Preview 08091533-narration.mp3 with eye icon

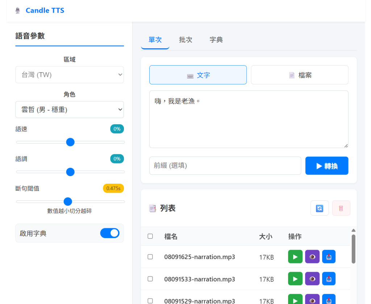tap(312, 279)
